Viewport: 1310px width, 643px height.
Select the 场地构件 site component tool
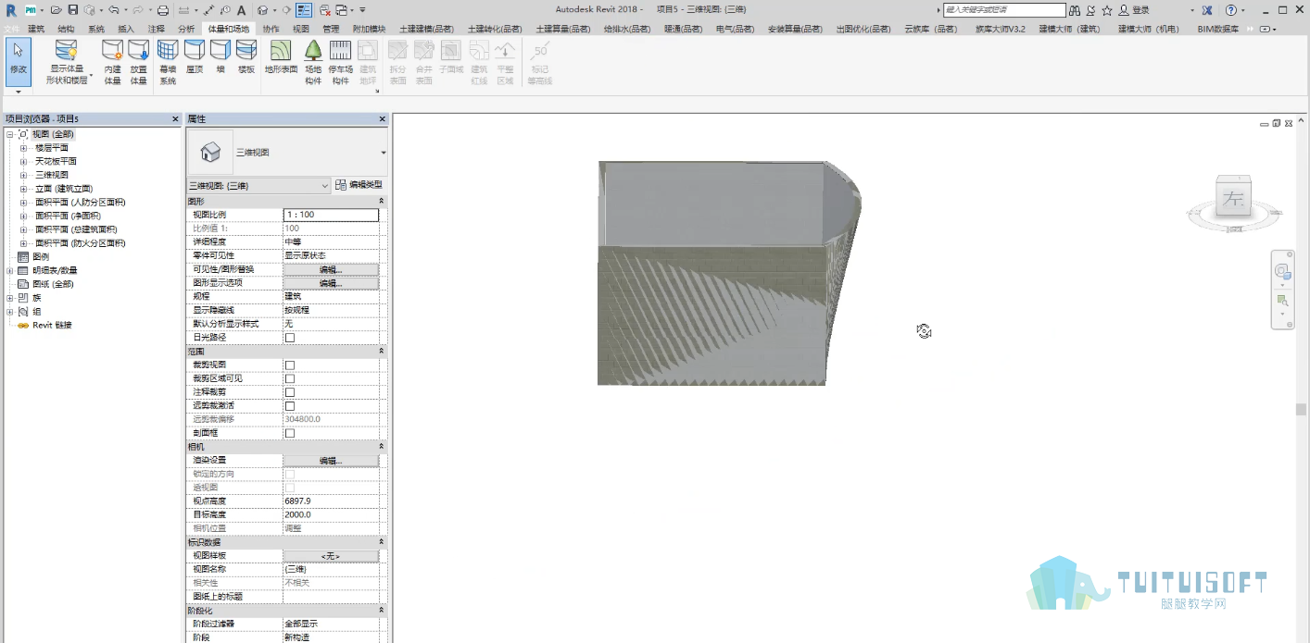(313, 62)
